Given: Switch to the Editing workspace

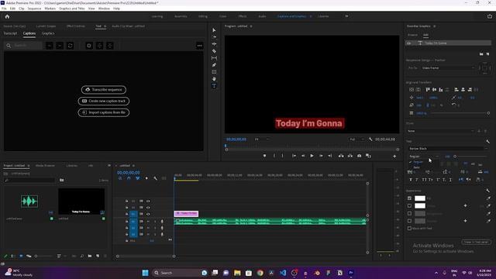Looking at the screenshot, I should point(203,16).
